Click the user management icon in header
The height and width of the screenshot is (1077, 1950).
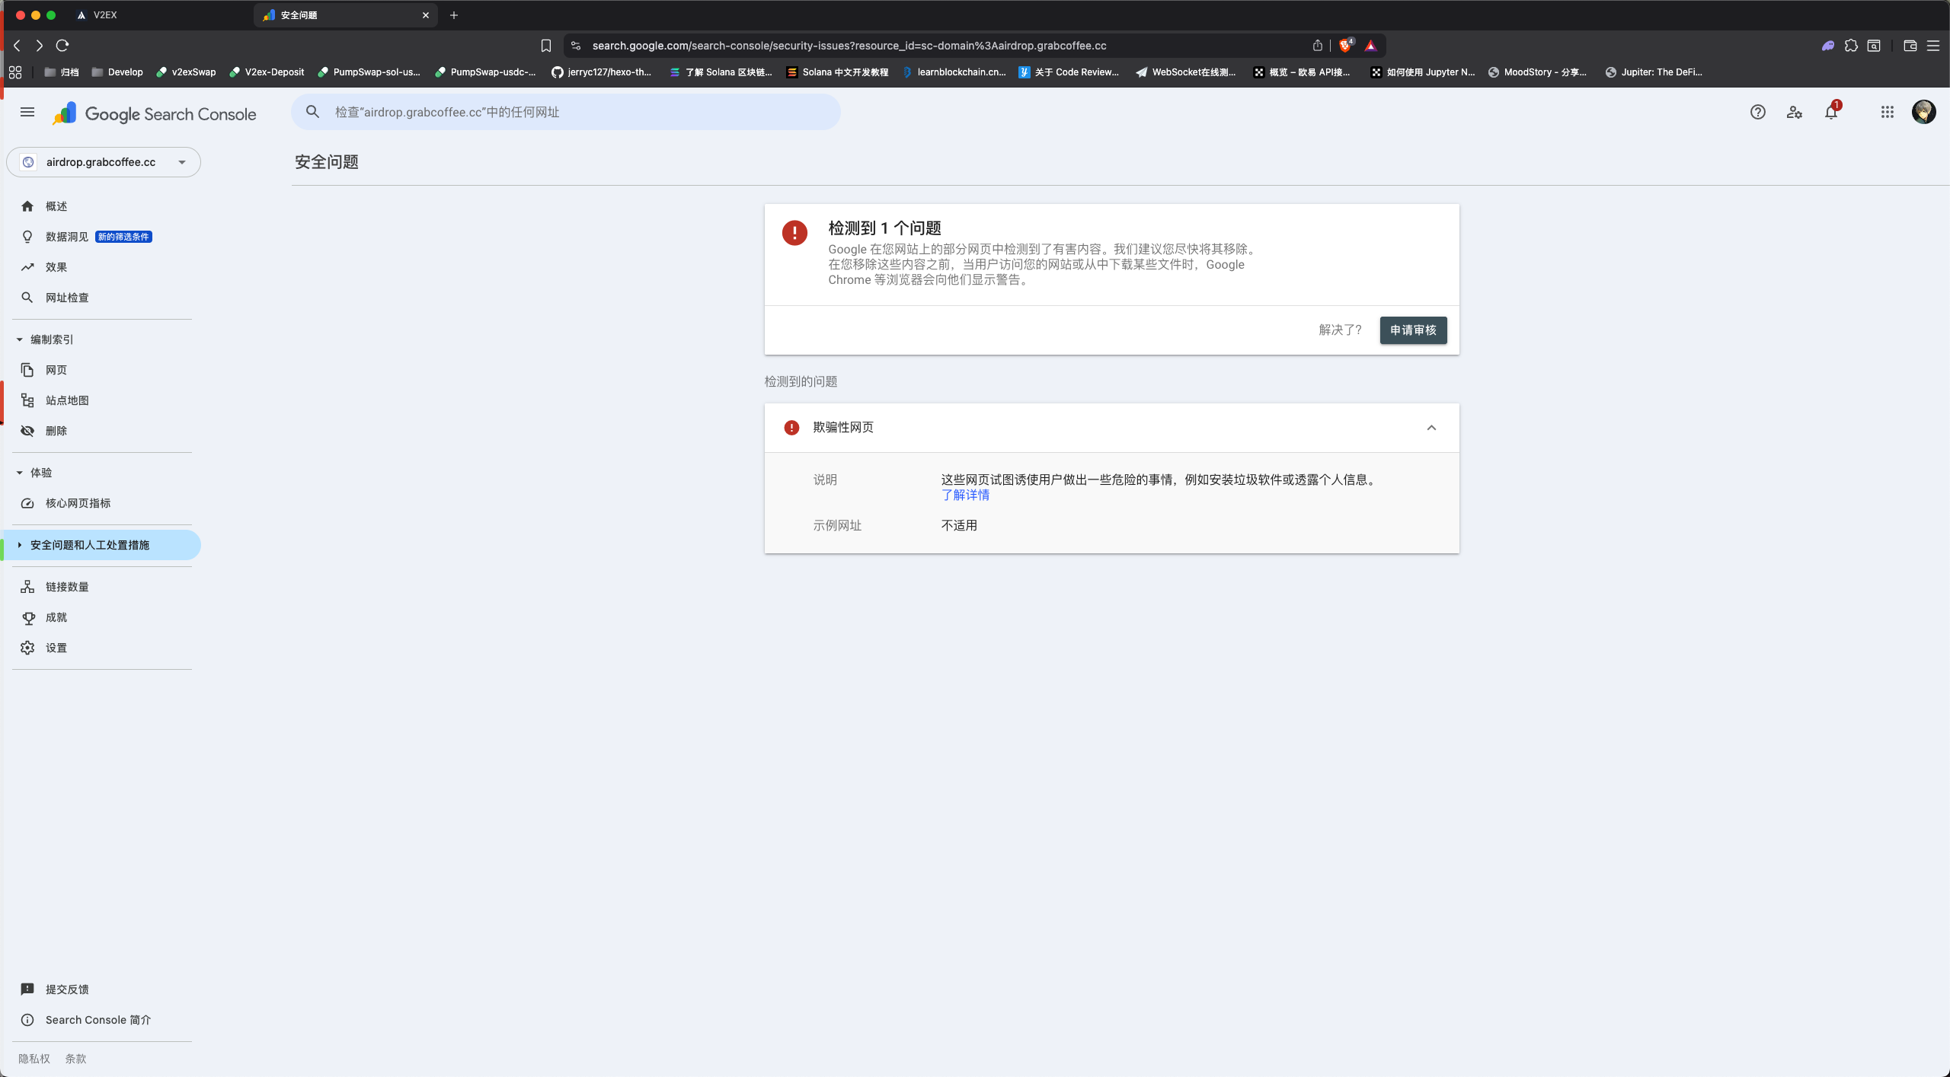pyautogui.click(x=1794, y=112)
